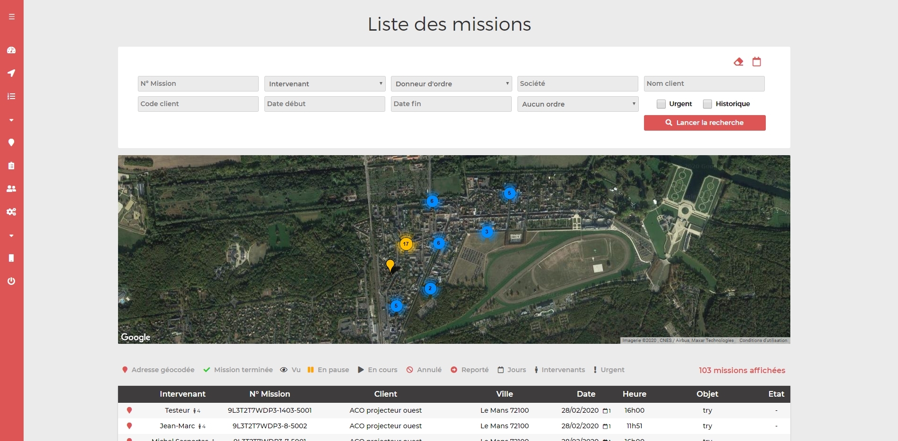Open the Aucun ordre sort dropdown
Viewport: 898px width, 441px height.
pos(578,104)
